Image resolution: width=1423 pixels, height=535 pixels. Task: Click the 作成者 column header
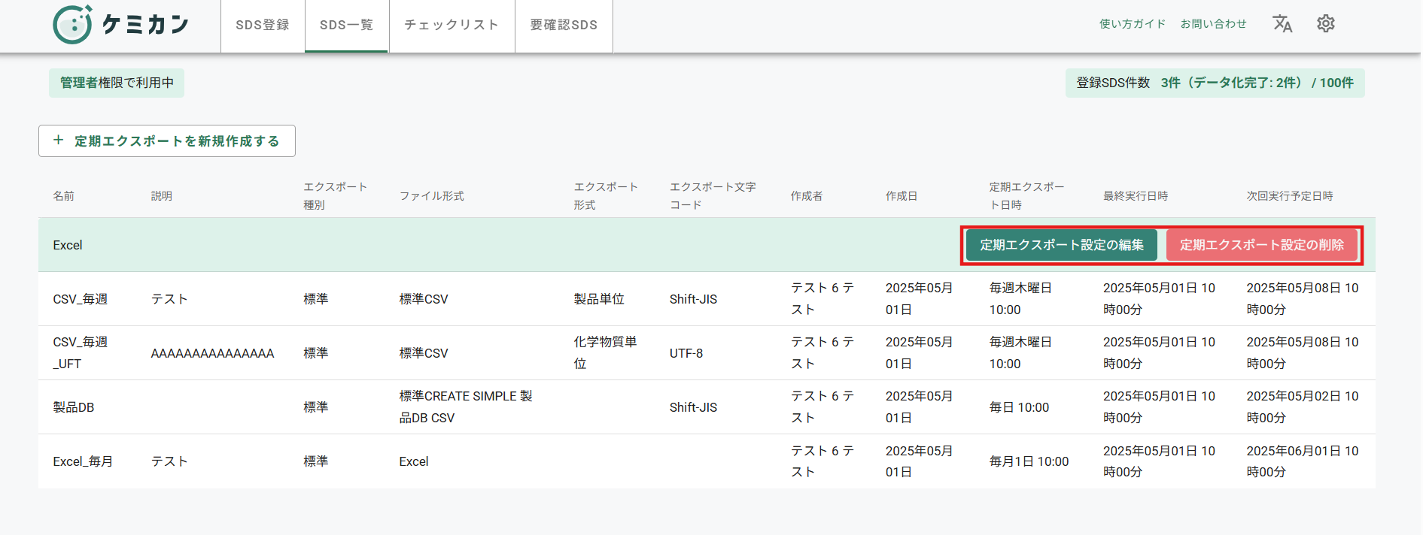[x=807, y=196]
